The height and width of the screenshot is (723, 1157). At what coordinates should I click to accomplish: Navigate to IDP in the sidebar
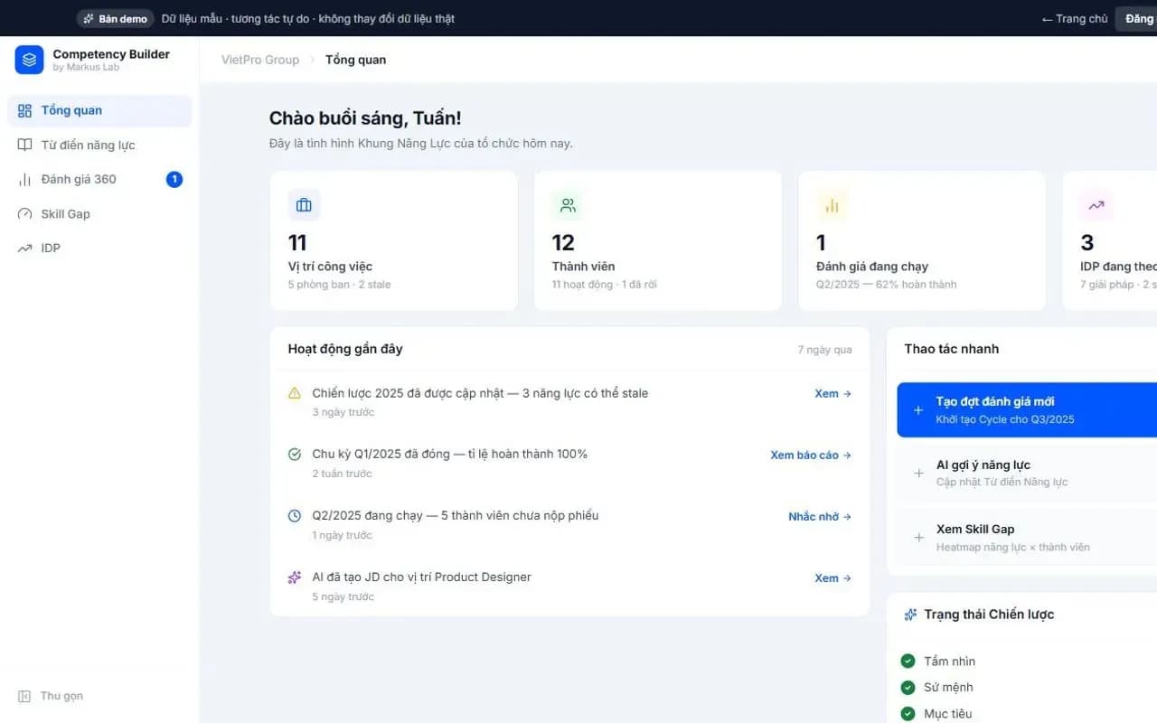click(x=99, y=249)
